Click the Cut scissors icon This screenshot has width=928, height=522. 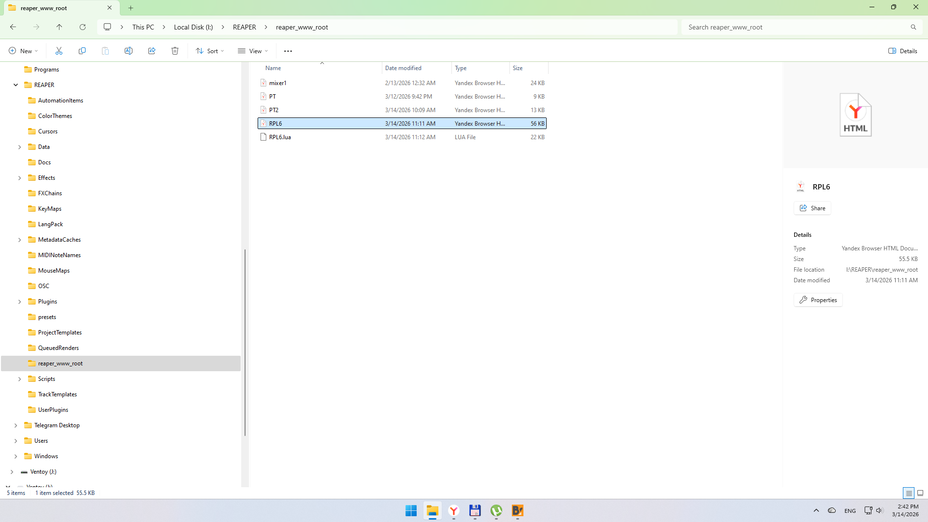point(59,51)
